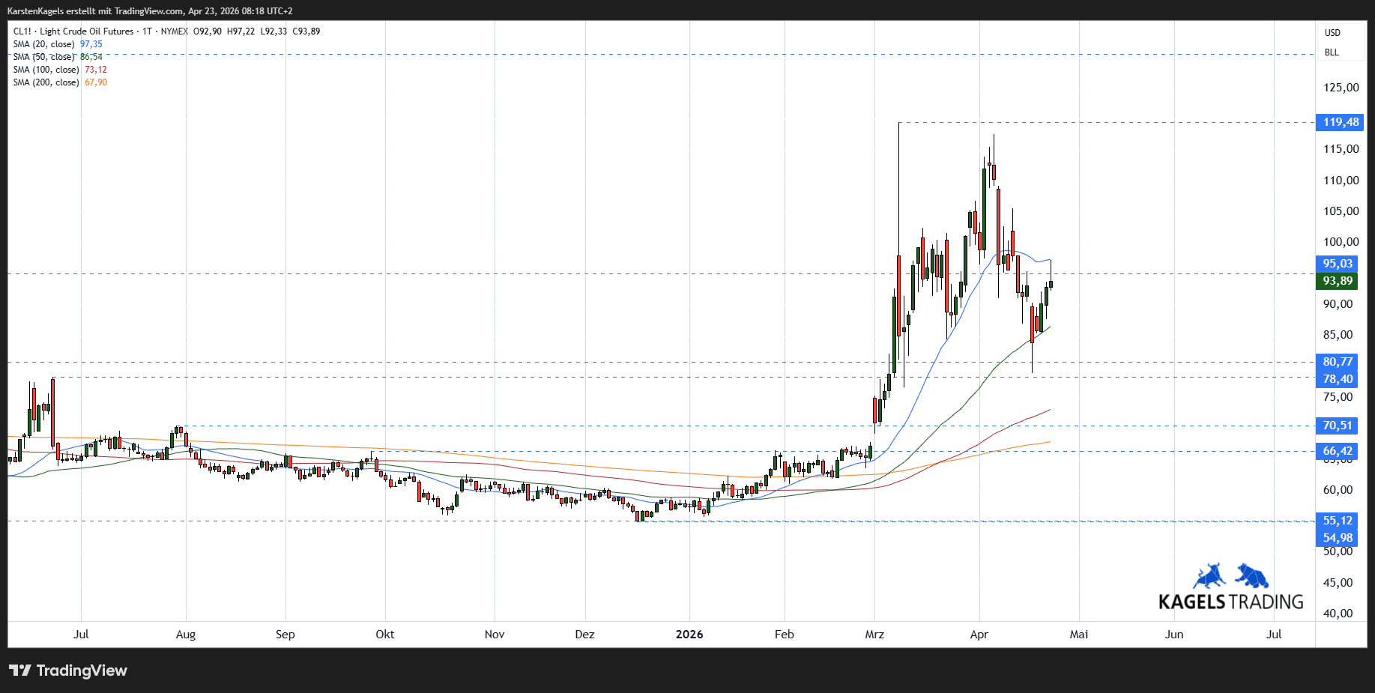This screenshot has width=1375, height=693.
Task: Click the 55,12 price level label
Action: point(1338,521)
